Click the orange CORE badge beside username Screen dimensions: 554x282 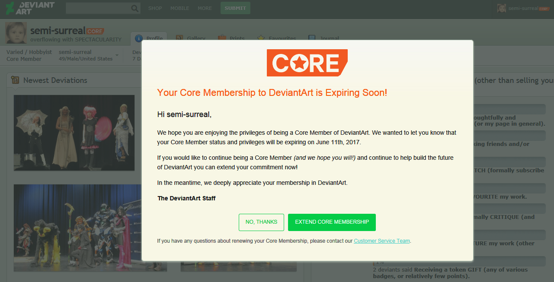[x=95, y=31]
